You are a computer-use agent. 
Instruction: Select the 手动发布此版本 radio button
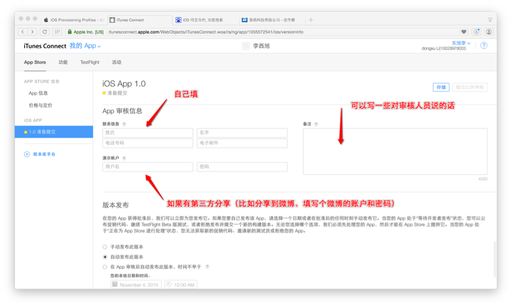pyautogui.click(x=105, y=247)
